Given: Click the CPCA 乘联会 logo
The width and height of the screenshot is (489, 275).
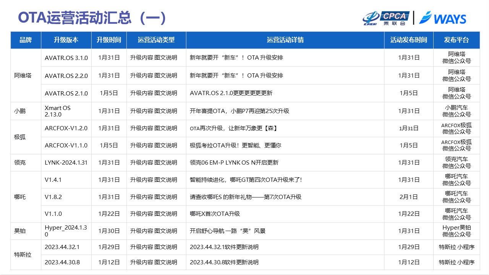Looking at the screenshot, I should click(386, 18).
